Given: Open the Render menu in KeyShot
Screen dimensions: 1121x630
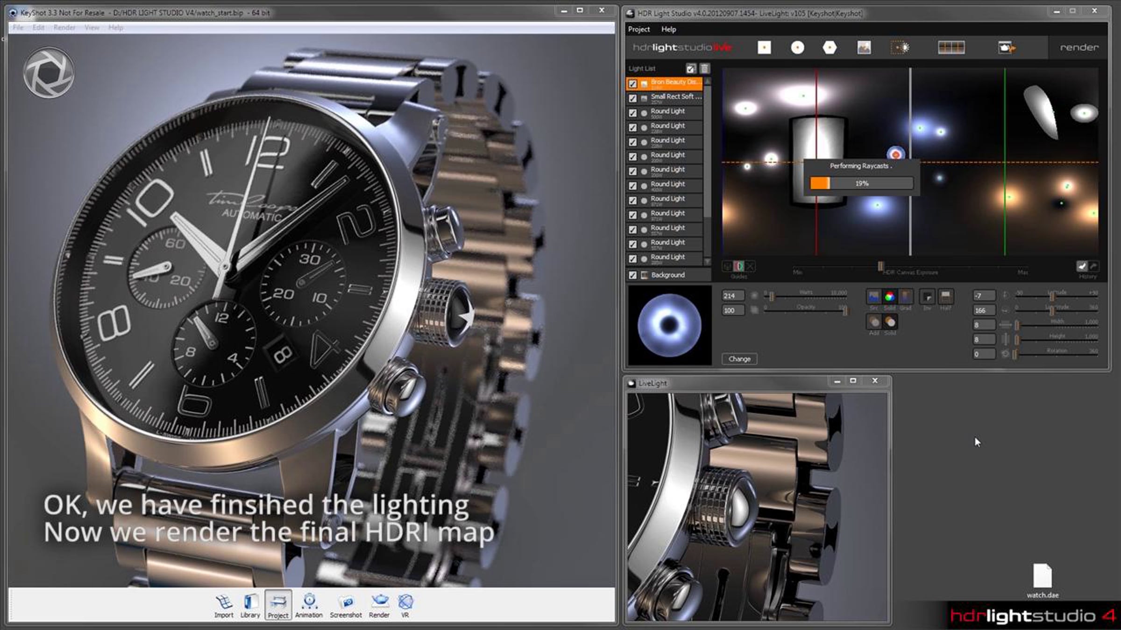Looking at the screenshot, I should [x=64, y=28].
